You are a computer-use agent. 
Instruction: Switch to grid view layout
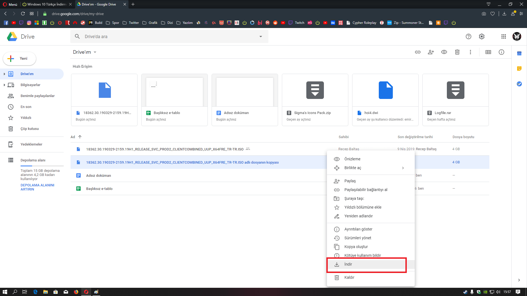click(488, 52)
